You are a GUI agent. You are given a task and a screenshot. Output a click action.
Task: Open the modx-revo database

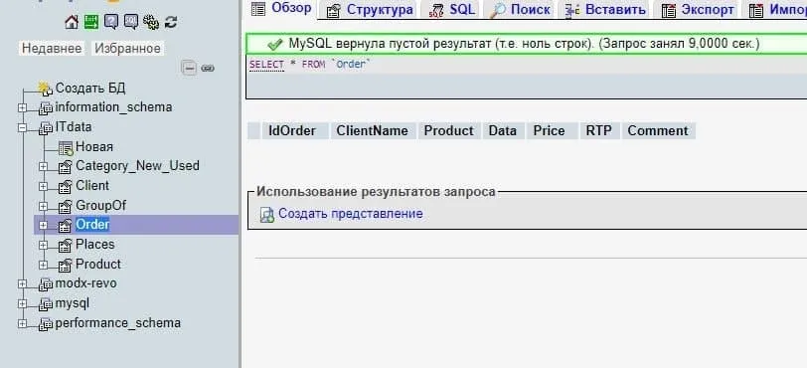coord(85,283)
